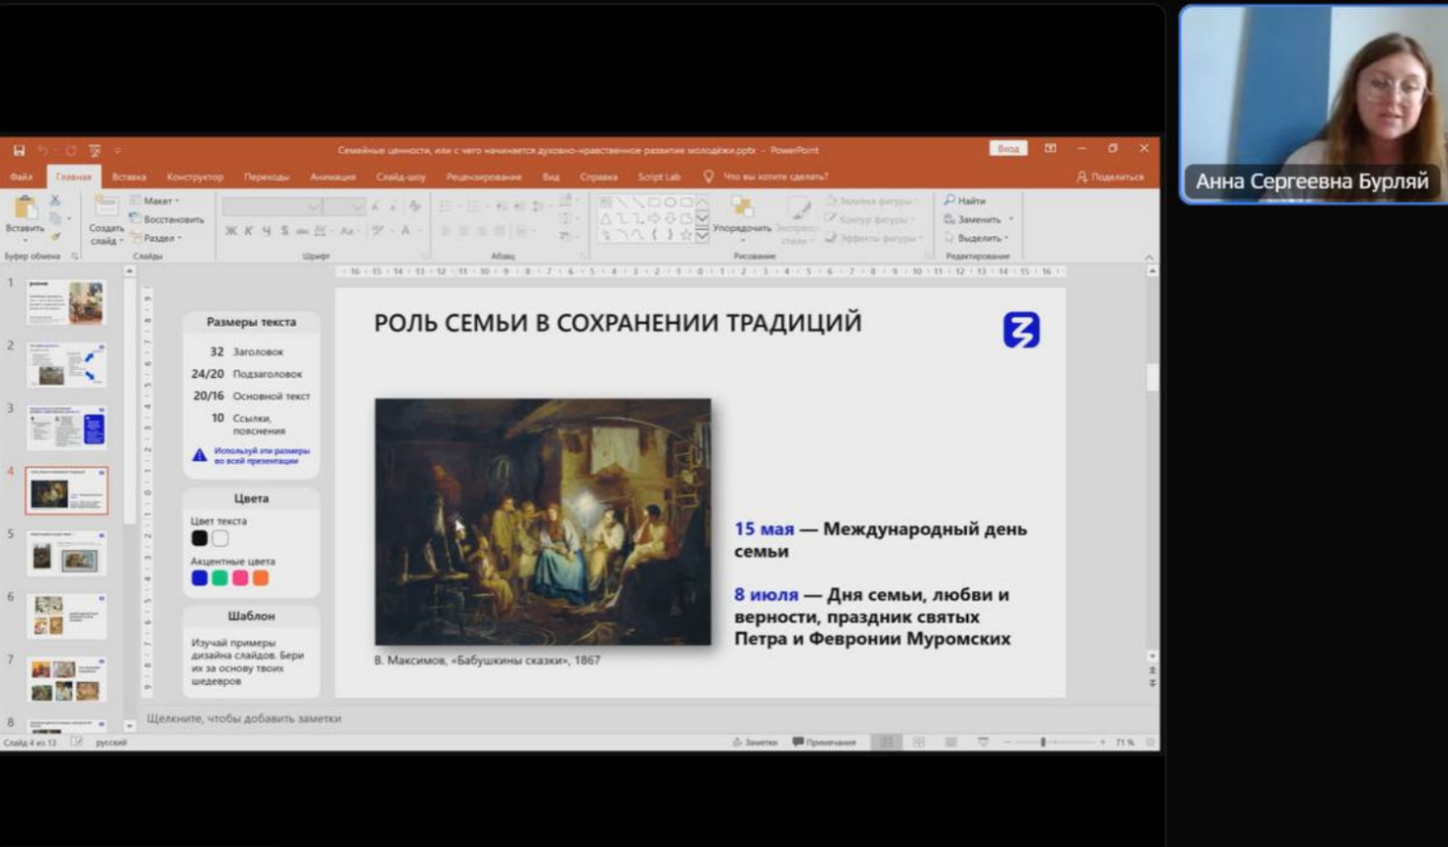Switch to the Review (Рецензирование) tab

point(484,178)
